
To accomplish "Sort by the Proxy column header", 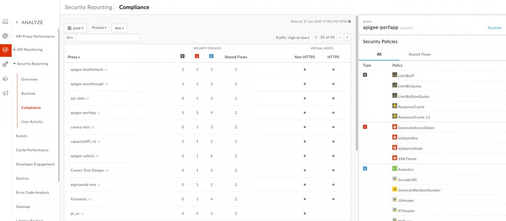I will [74, 57].
